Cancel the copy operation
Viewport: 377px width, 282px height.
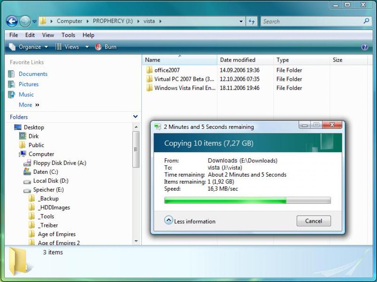(x=314, y=221)
